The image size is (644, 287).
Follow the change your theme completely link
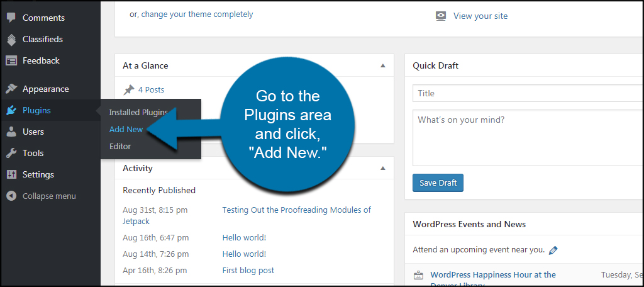point(197,14)
